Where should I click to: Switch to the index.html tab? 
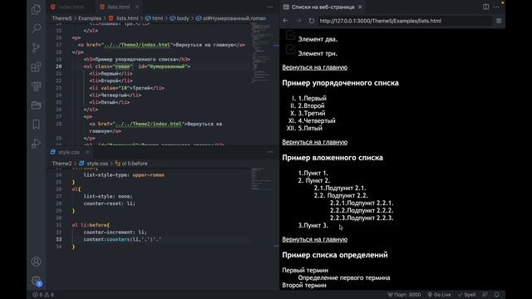click(71, 7)
